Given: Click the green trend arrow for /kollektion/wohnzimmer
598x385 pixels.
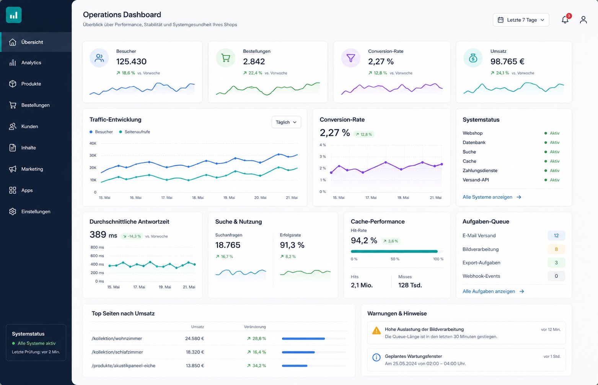Looking at the screenshot, I should [249, 339].
